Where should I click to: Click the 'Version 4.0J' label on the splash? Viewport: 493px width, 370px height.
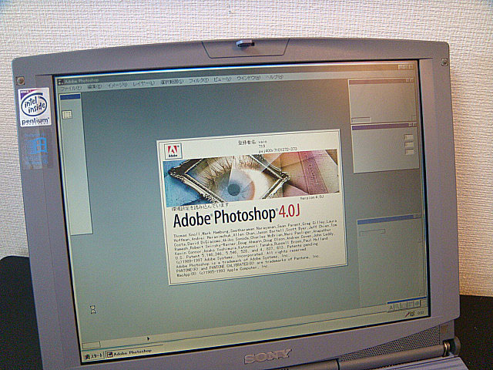311,197
